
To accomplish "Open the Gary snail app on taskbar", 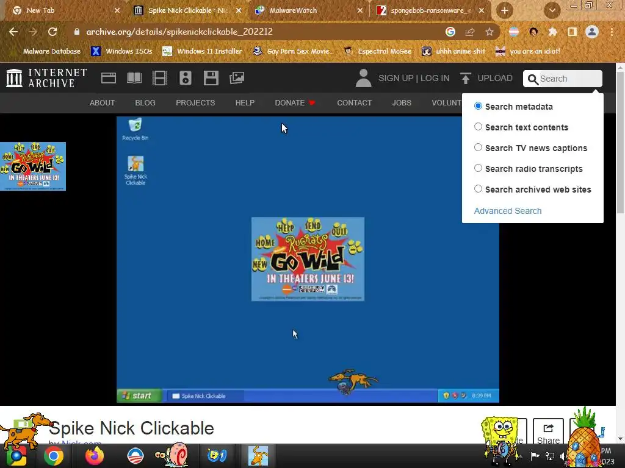I will pos(172,455).
